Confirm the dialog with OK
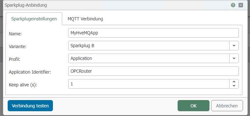This screenshot has width=250, height=116. point(193,106)
